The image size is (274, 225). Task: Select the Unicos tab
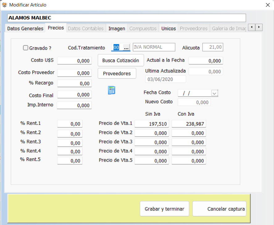click(169, 28)
